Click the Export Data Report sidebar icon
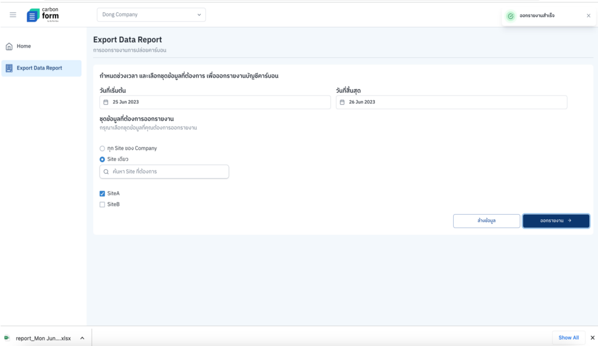Image resolution: width=598 pixels, height=346 pixels. pos(9,68)
